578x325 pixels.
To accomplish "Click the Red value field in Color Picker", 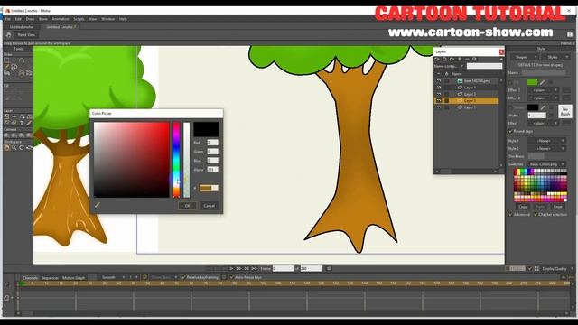I will point(213,143).
